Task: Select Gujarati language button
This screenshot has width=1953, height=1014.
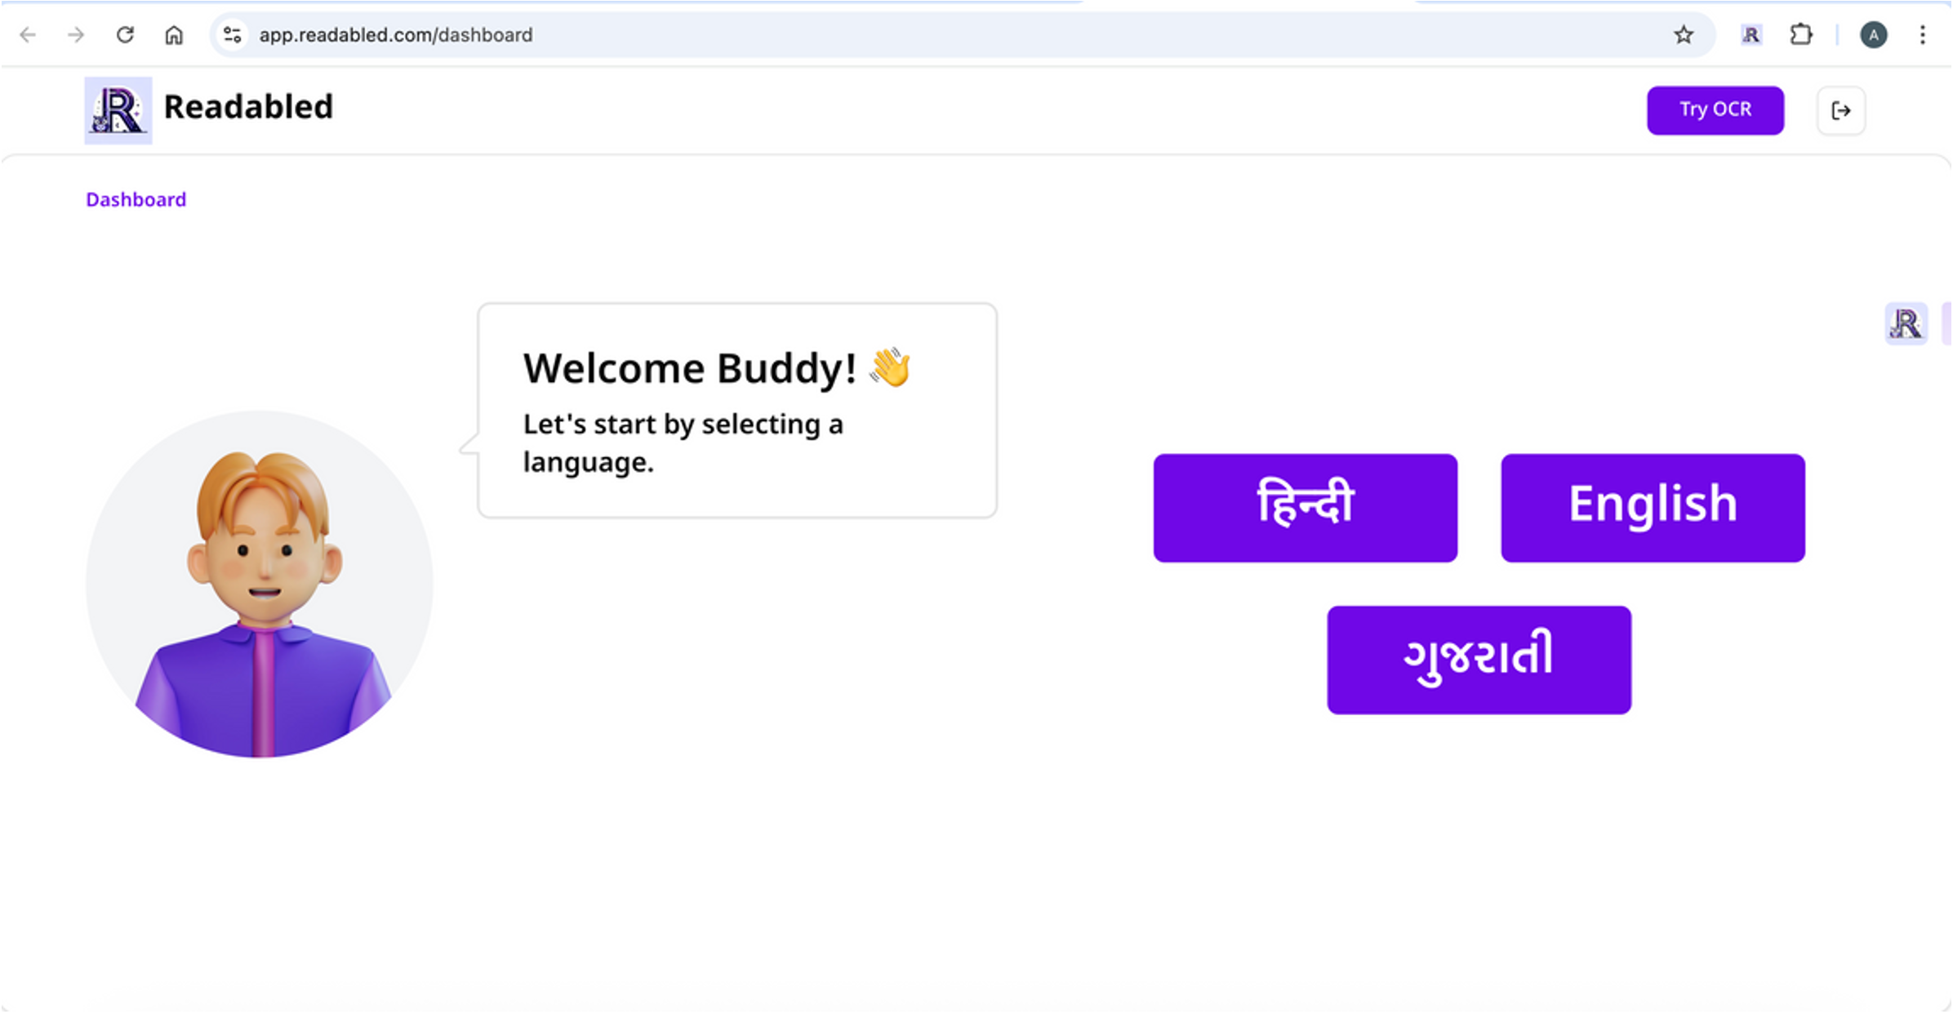Action: pos(1479,660)
